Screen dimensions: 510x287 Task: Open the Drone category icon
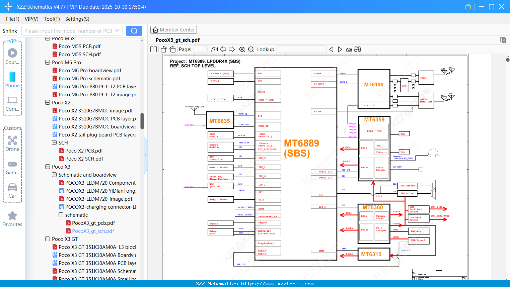(12, 143)
